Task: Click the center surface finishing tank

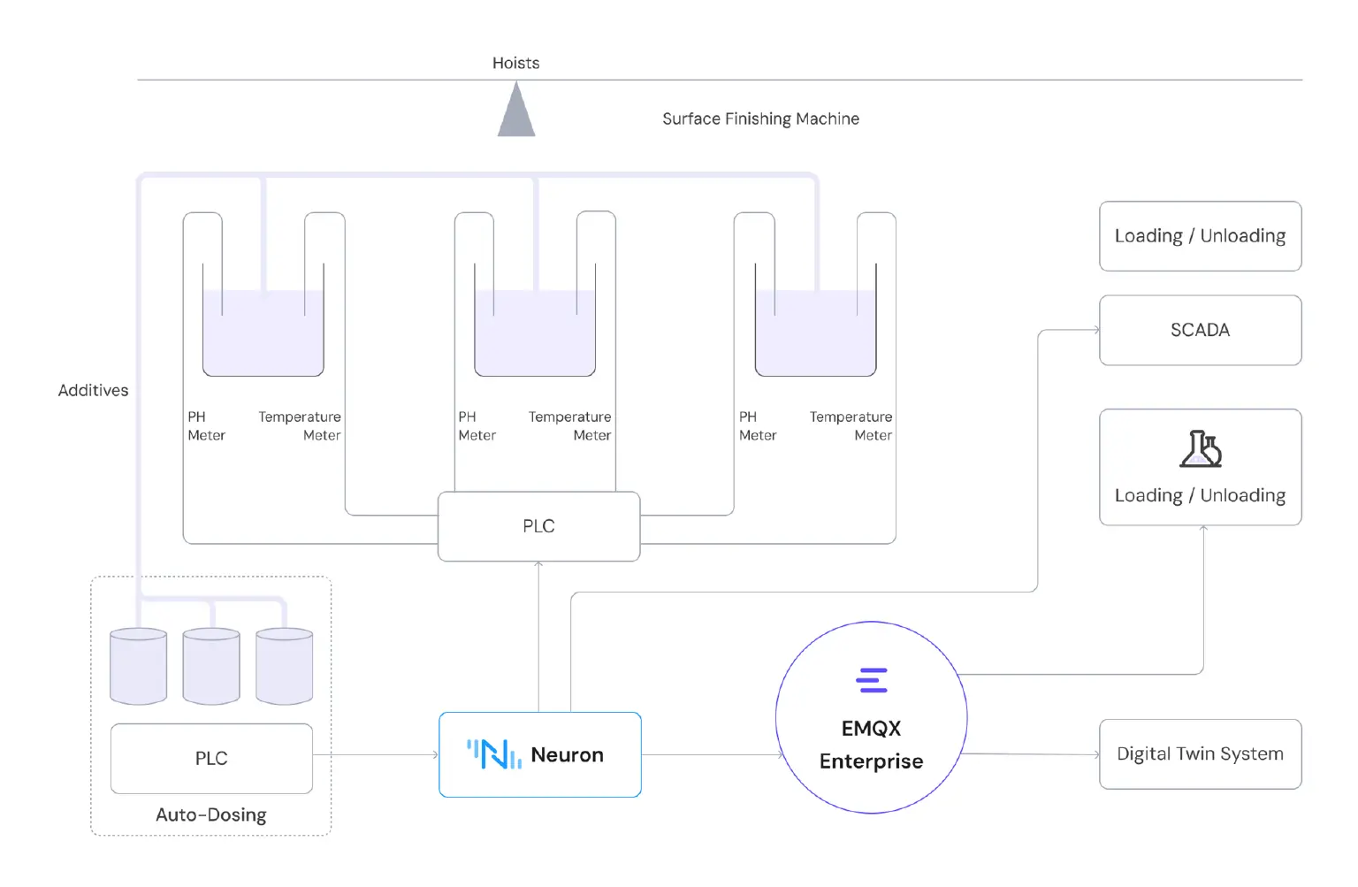Action: pyautogui.click(x=535, y=333)
